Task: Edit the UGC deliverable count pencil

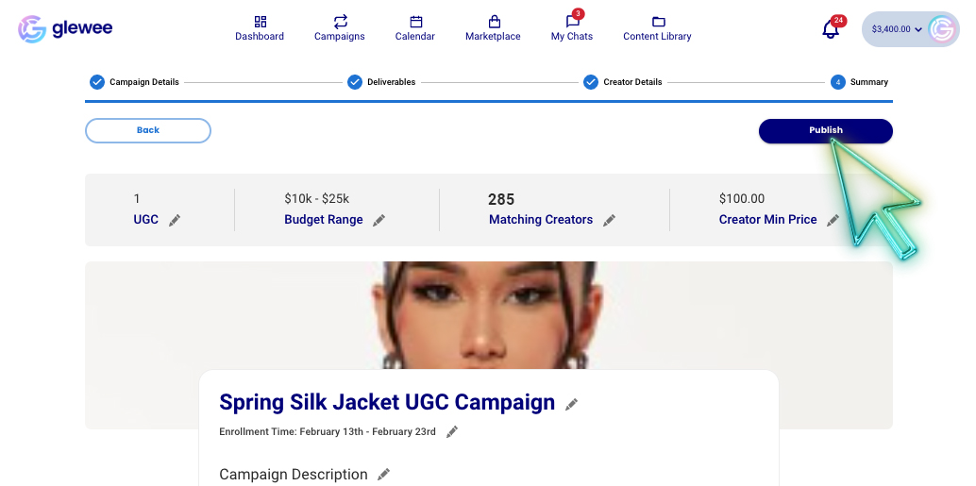Action: [x=175, y=220]
